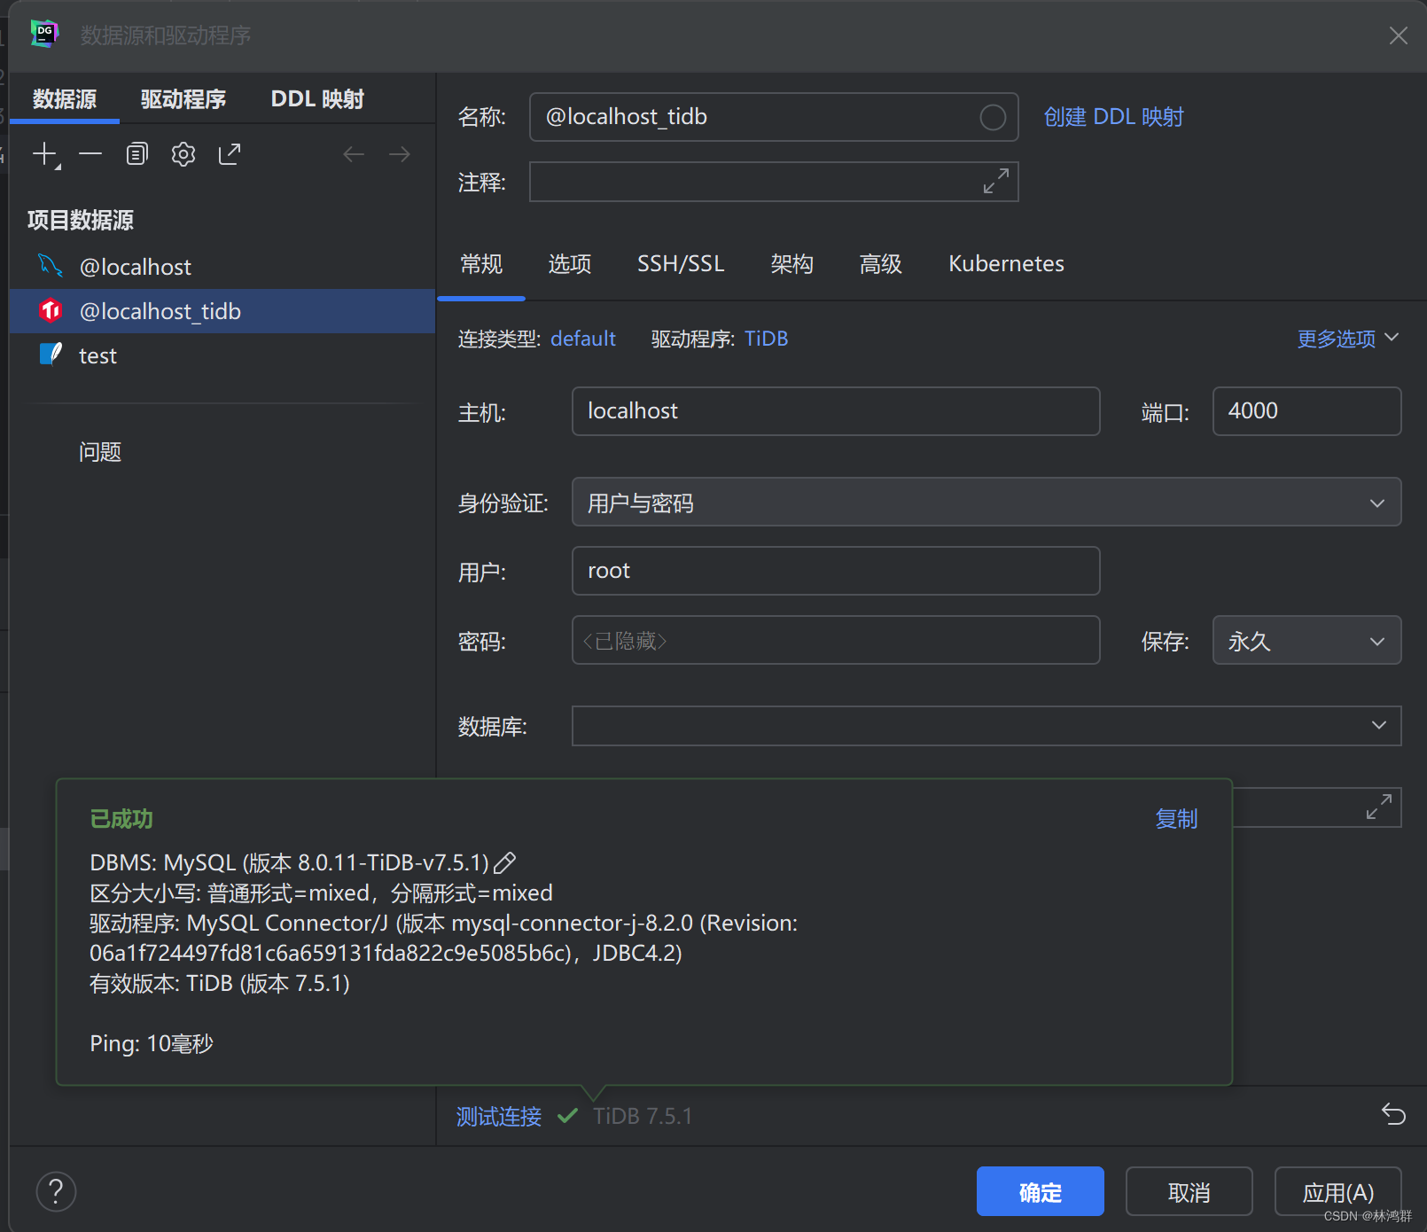Image resolution: width=1427 pixels, height=1232 pixels.
Task: Open the Kubernetes tab
Action: pyautogui.click(x=1006, y=264)
